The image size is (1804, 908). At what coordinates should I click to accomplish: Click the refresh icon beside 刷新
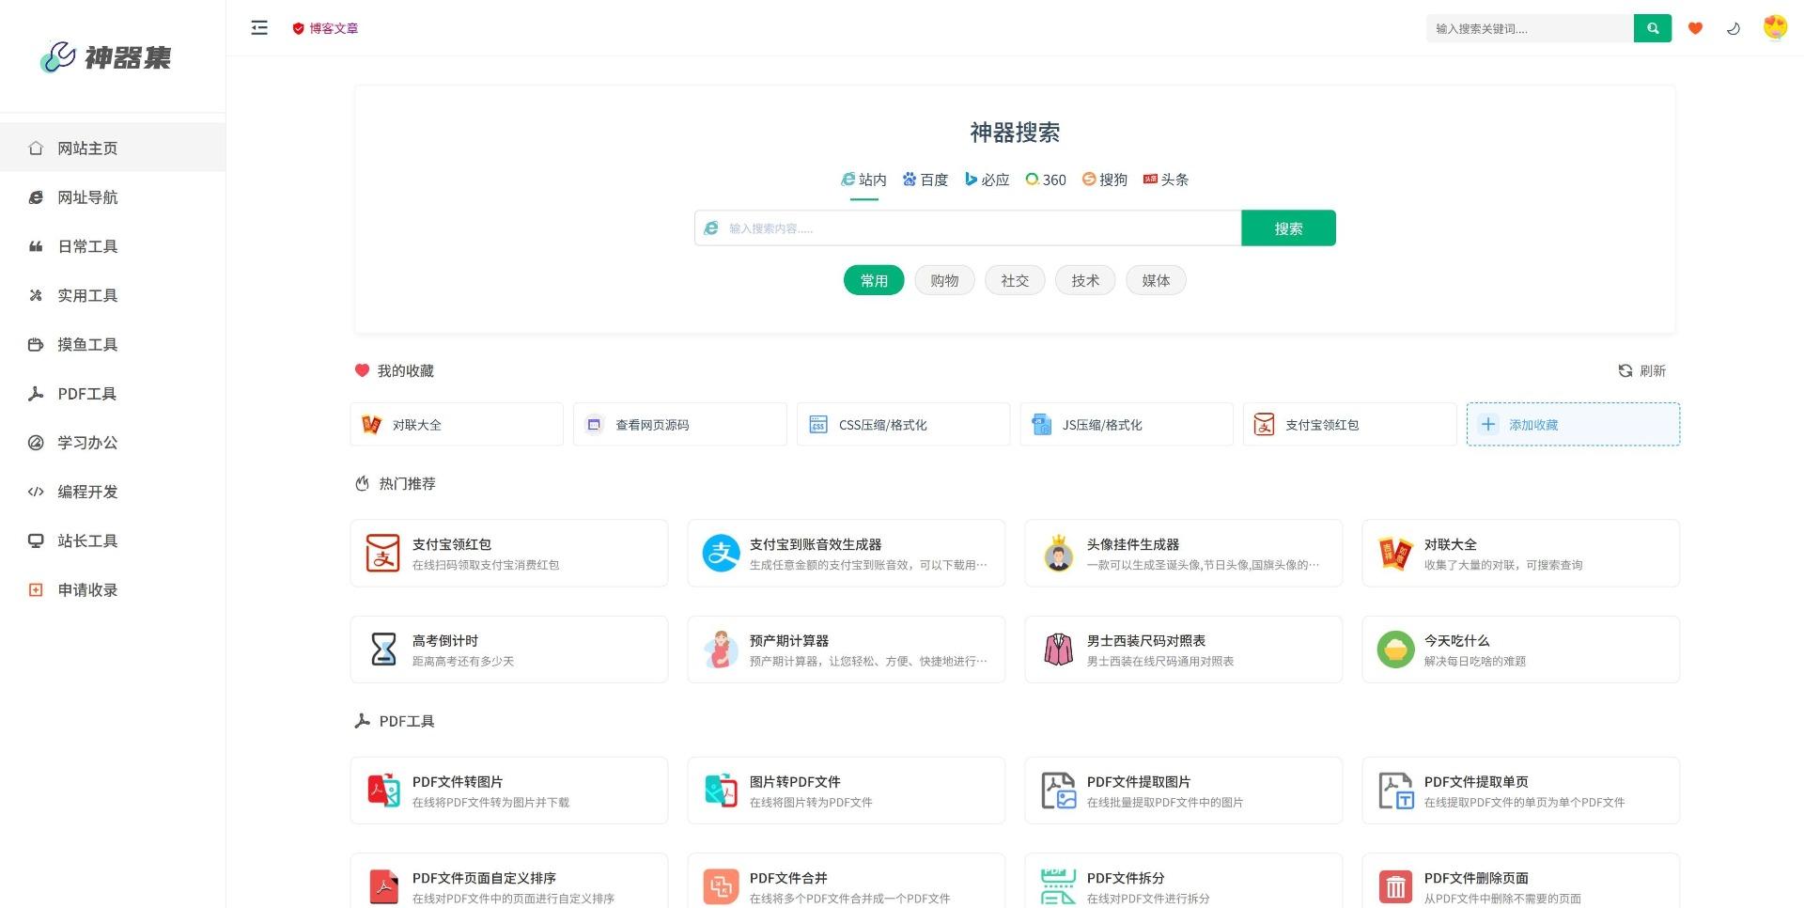pos(1625,371)
